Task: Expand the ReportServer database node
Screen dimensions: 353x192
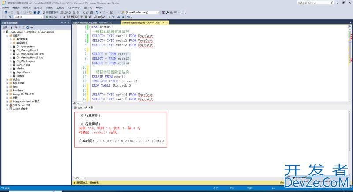Action: (11, 72)
